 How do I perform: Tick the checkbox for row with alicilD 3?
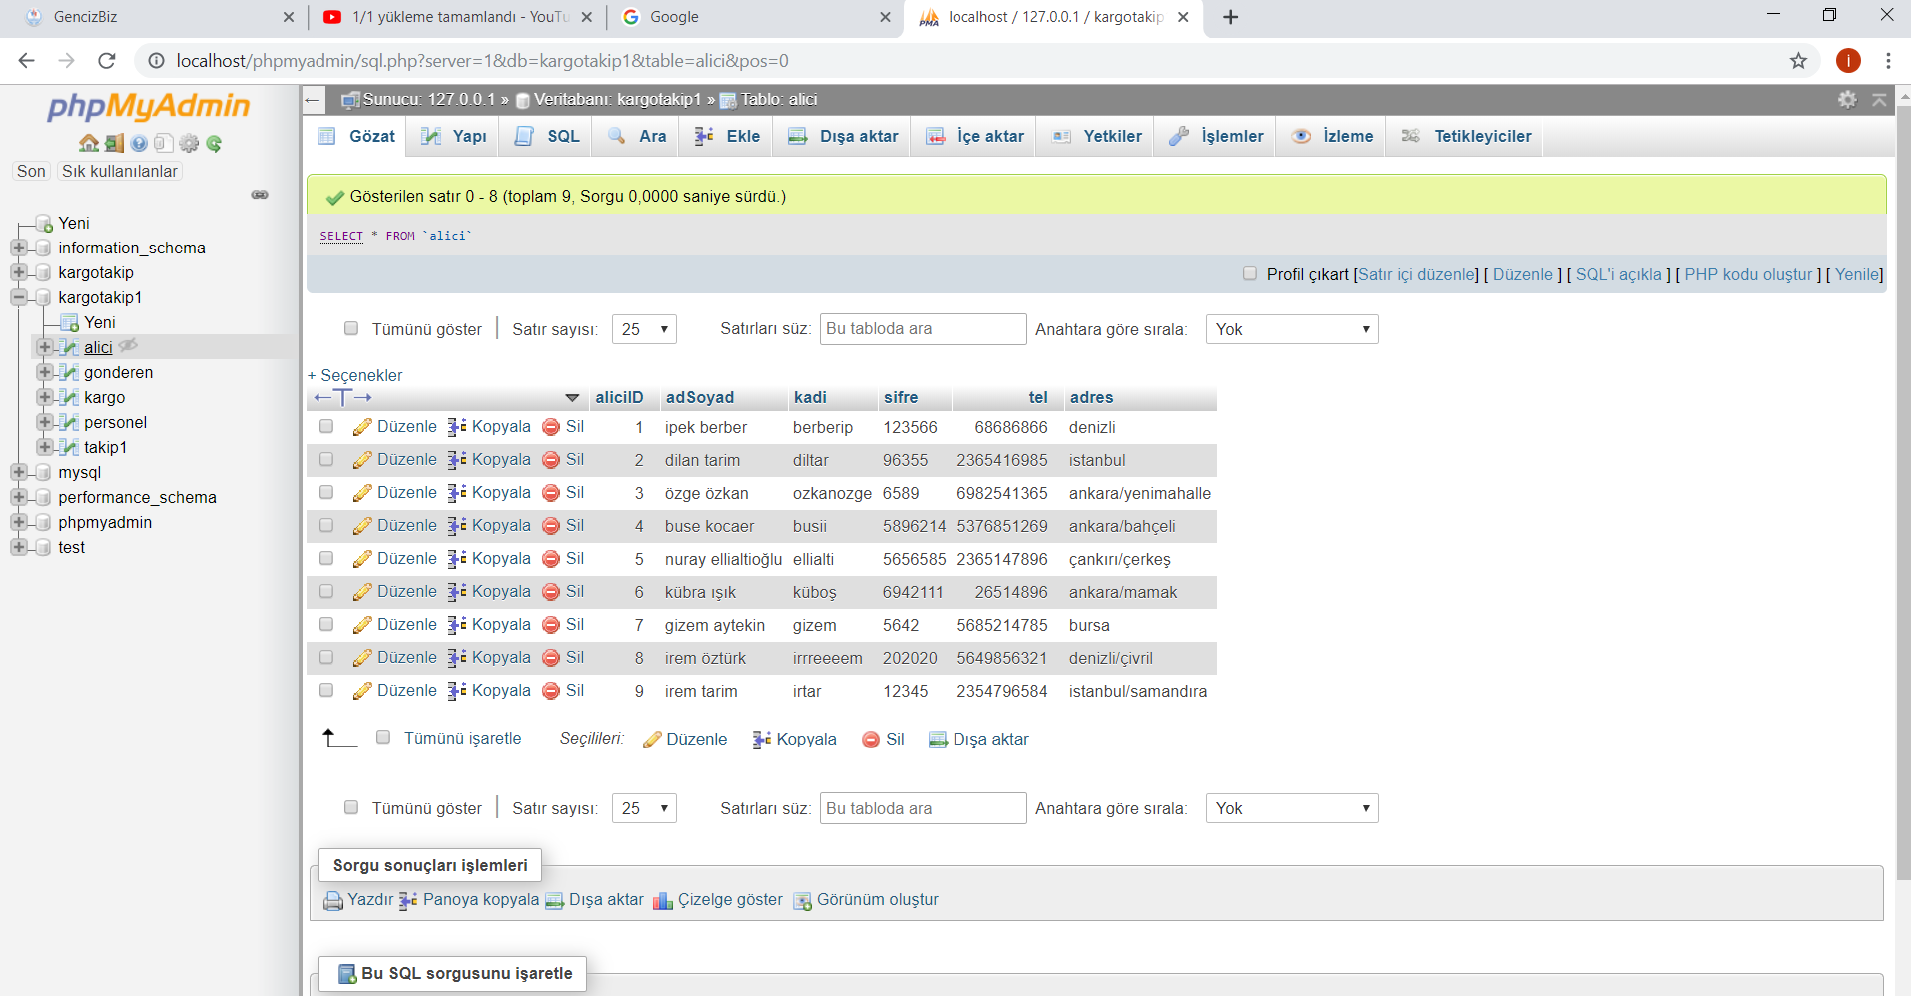[326, 492]
